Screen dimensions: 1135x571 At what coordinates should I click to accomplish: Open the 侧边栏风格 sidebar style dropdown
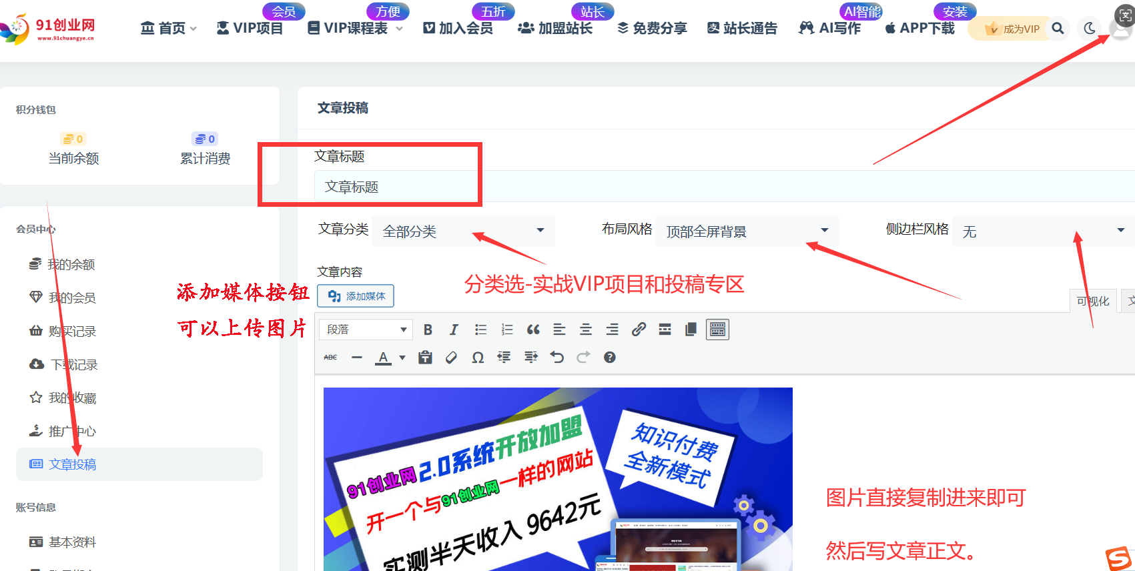(1044, 231)
